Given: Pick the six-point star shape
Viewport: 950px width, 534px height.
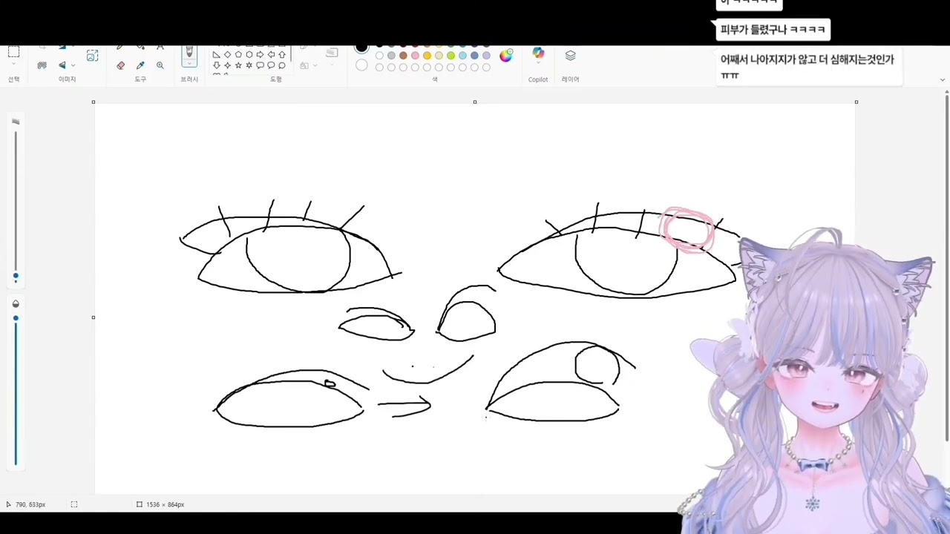Looking at the screenshot, I should click(249, 65).
